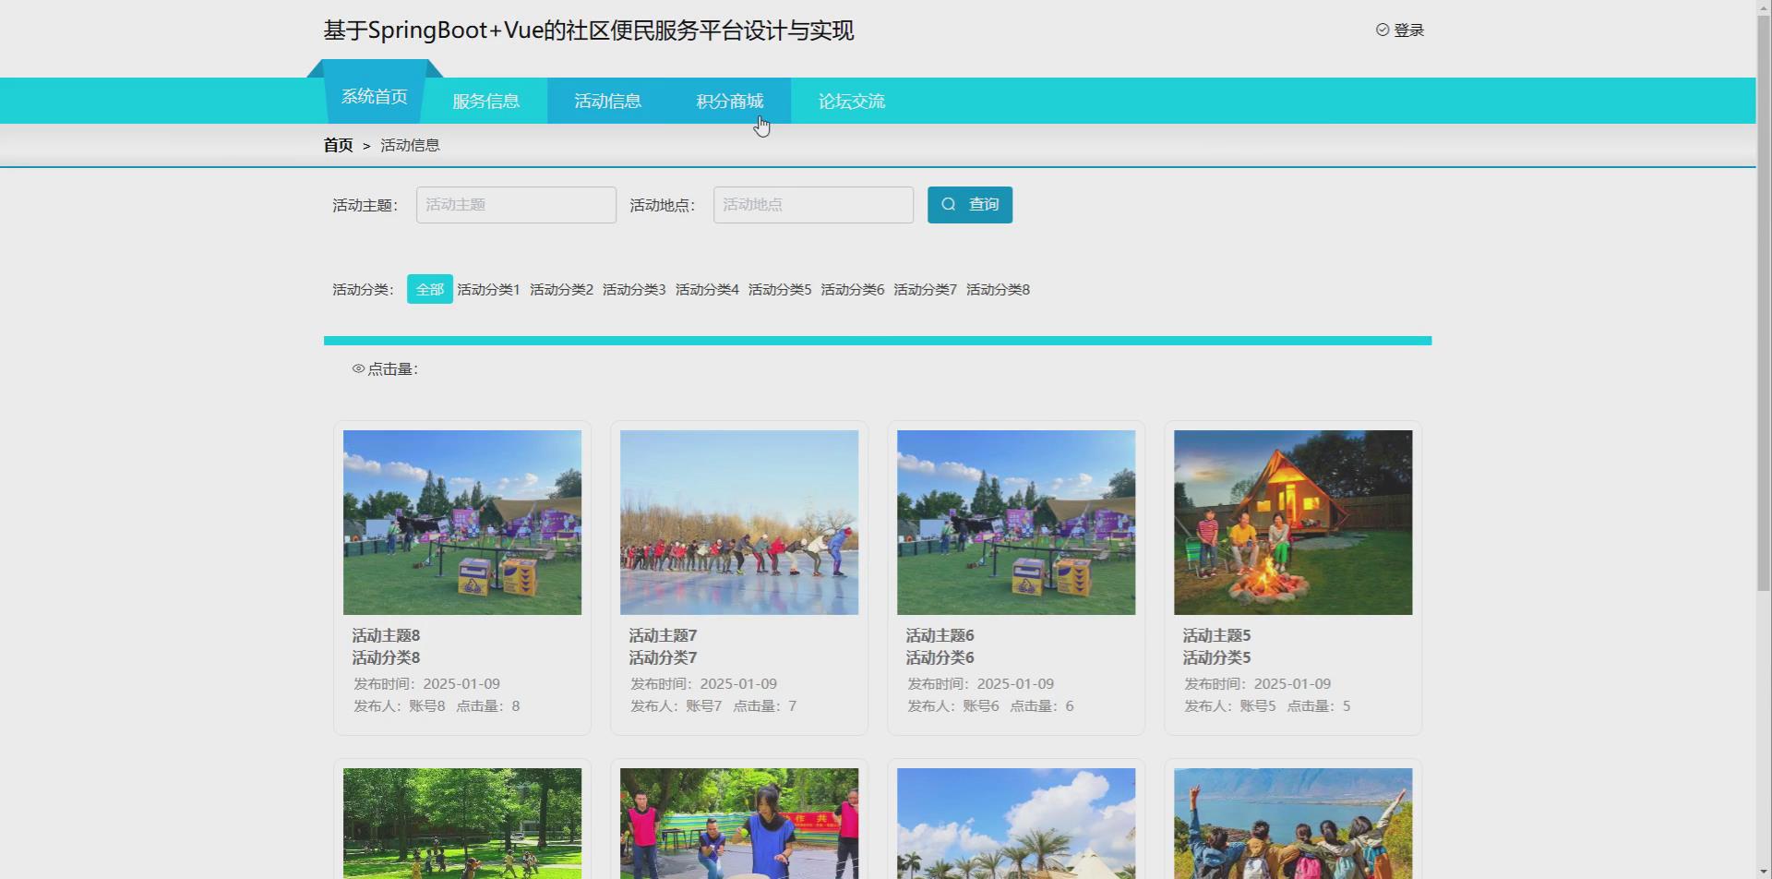Open the 活动主题8 activity detail
1772x879 pixels.
point(386,635)
